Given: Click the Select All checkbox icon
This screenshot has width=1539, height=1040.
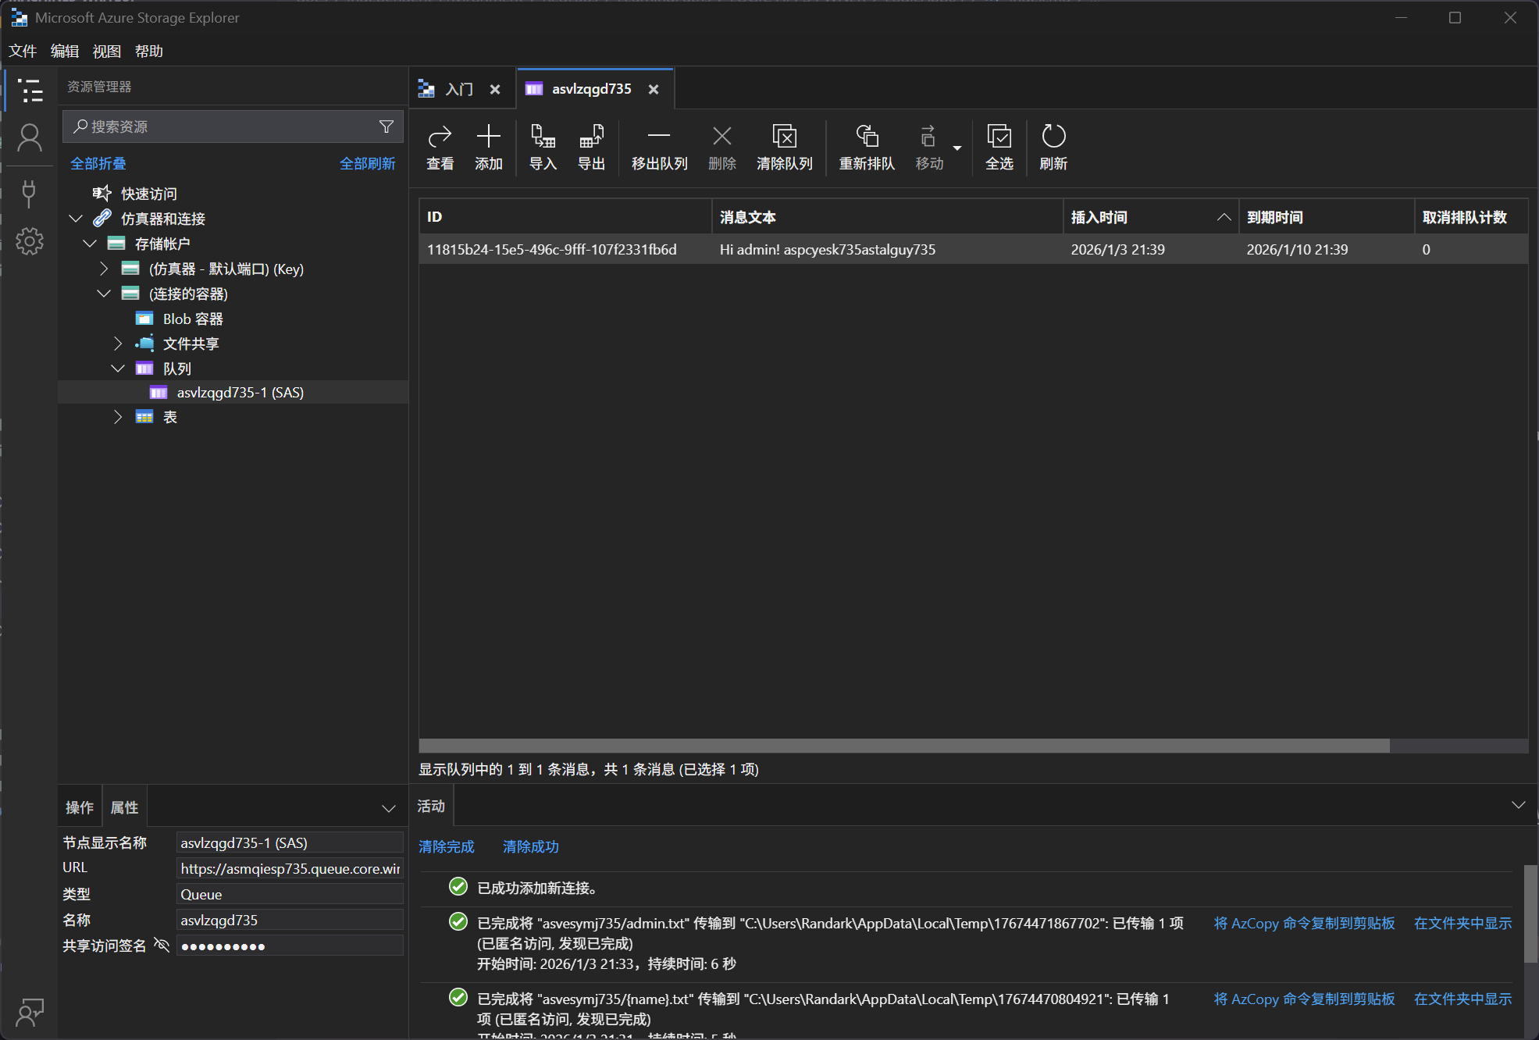Looking at the screenshot, I should pos(999,137).
